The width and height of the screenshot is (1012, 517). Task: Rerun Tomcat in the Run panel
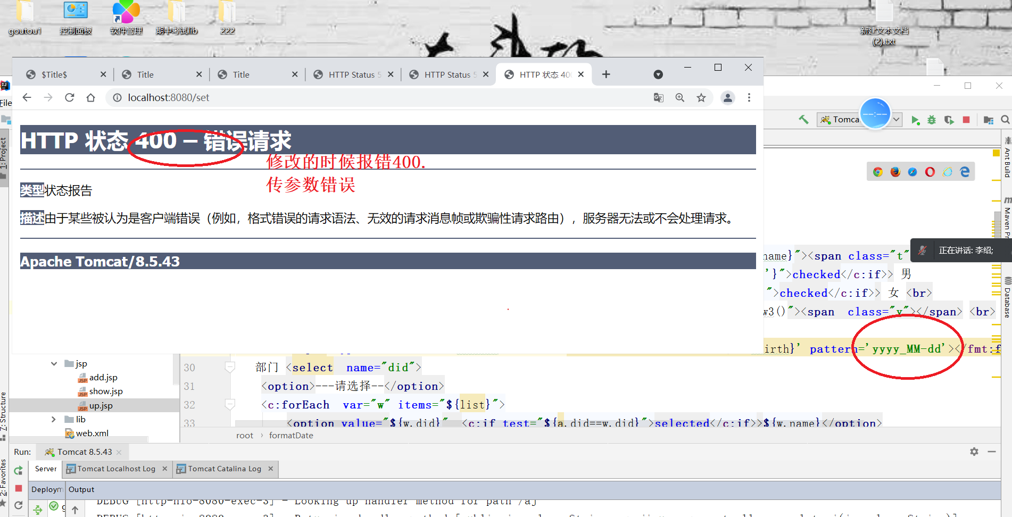click(x=19, y=470)
